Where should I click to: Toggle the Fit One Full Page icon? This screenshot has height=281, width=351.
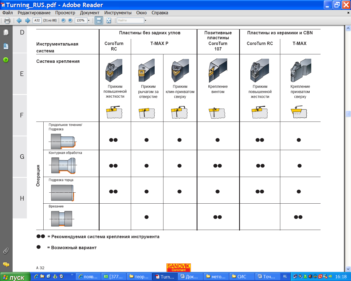pyautogui.click(x=109, y=20)
